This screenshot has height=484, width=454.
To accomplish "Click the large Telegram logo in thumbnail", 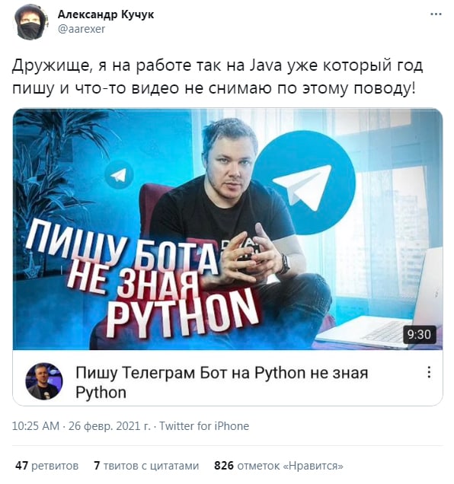I will coord(305,183).
